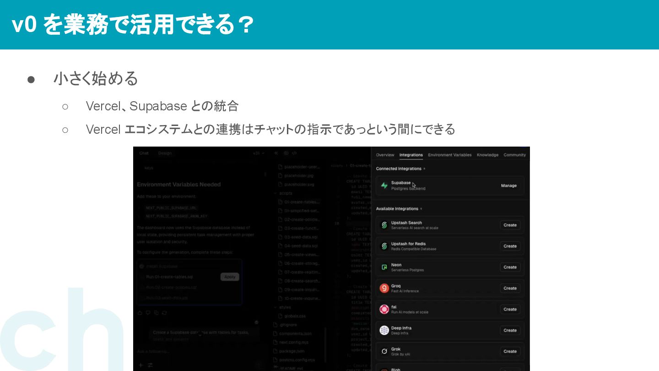Image resolution: width=659 pixels, height=371 pixels.
Task: Click Create for Upstash Search
Action: pyautogui.click(x=510, y=225)
